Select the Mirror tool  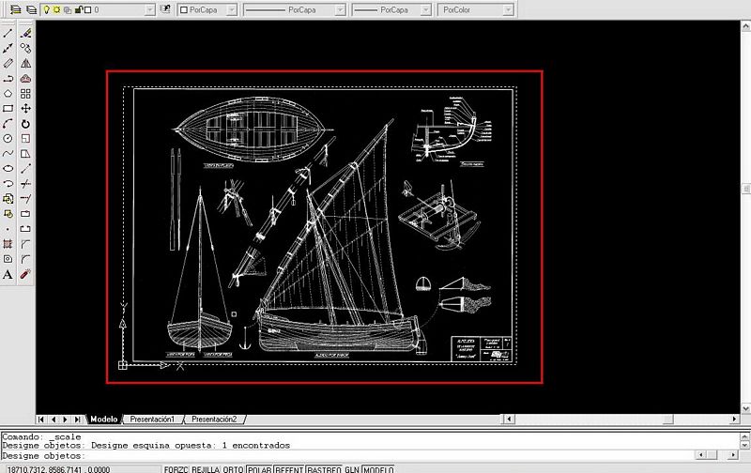click(25, 63)
